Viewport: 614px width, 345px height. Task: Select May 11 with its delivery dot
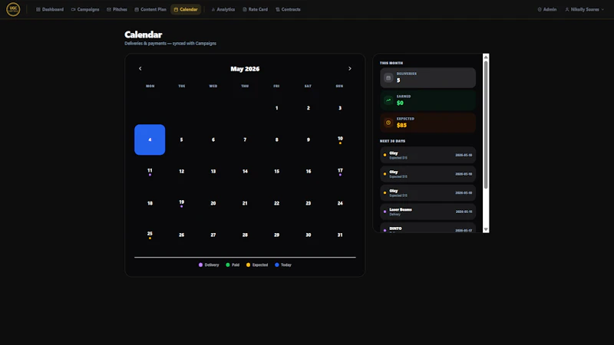150,171
